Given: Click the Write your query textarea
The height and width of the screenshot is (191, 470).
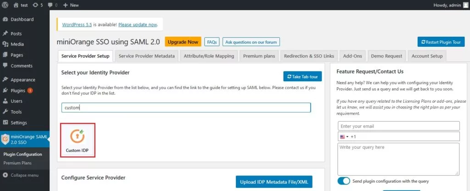Looking at the screenshot, I should tap(398, 159).
